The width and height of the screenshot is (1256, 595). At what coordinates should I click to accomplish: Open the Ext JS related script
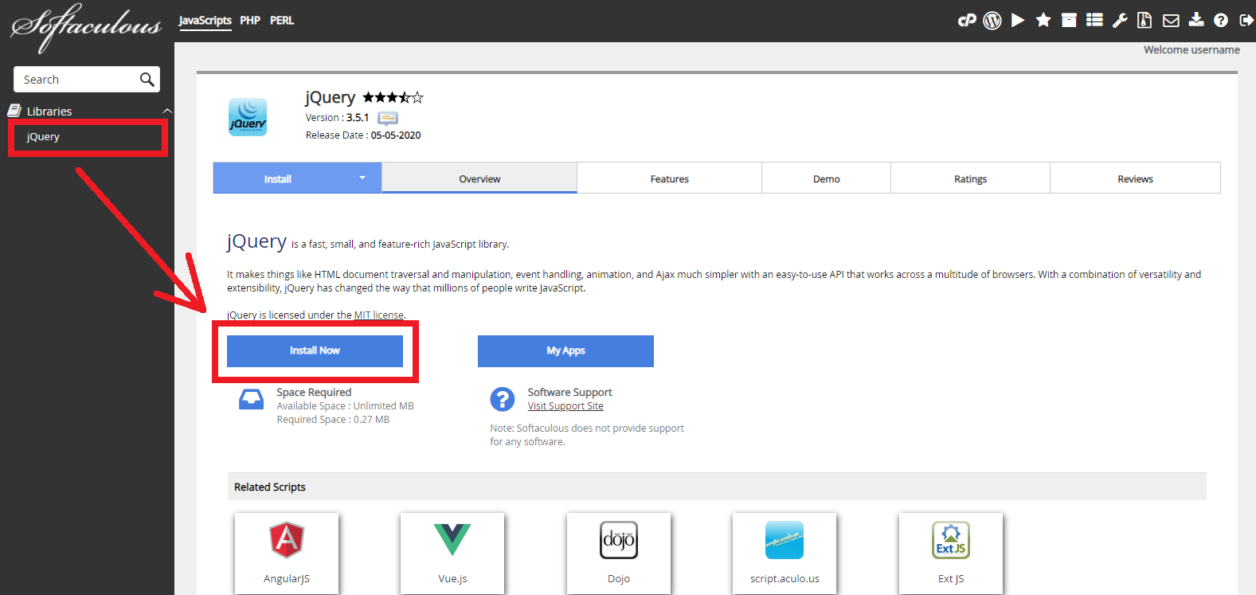(951, 553)
